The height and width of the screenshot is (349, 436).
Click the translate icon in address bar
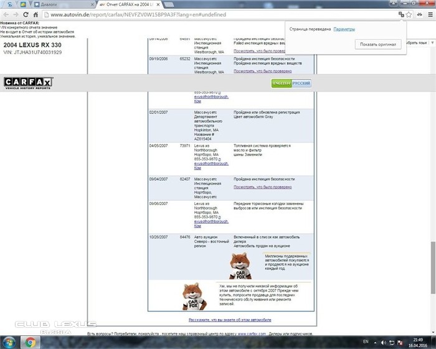[x=402, y=14]
